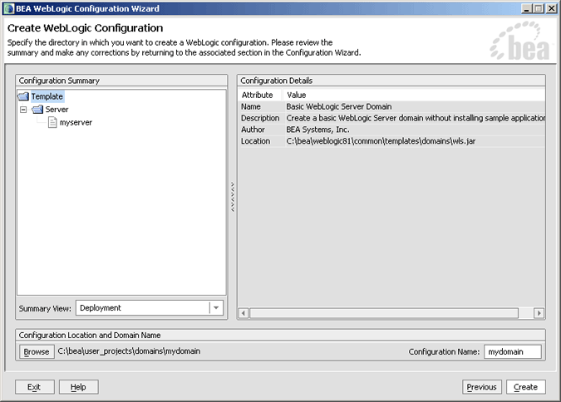Viewport: 561px width, 402px height.
Task: Click the horizontal scrollbar left arrow
Action: coord(244,313)
